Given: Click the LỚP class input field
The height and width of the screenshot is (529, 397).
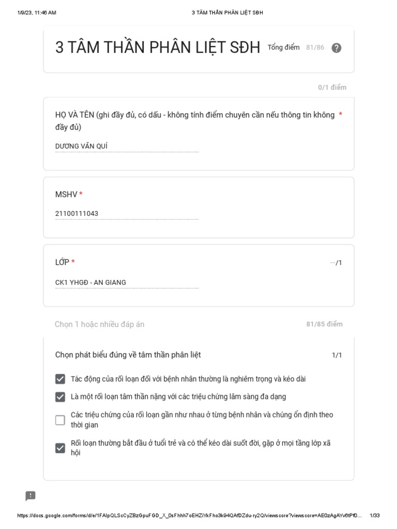Looking at the screenshot, I should pyautogui.click(x=127, y=283).
